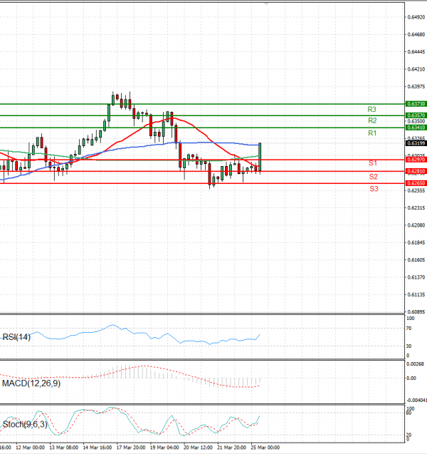
Task: Click the current price 0.63199 tag
Action: pos(416,143)
